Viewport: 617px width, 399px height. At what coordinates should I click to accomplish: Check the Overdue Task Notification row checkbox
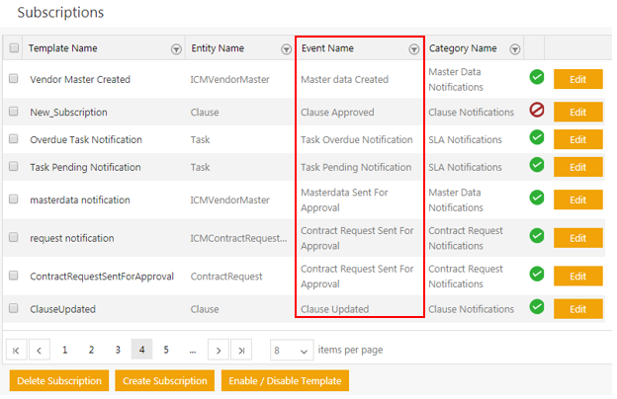[14, 139]
